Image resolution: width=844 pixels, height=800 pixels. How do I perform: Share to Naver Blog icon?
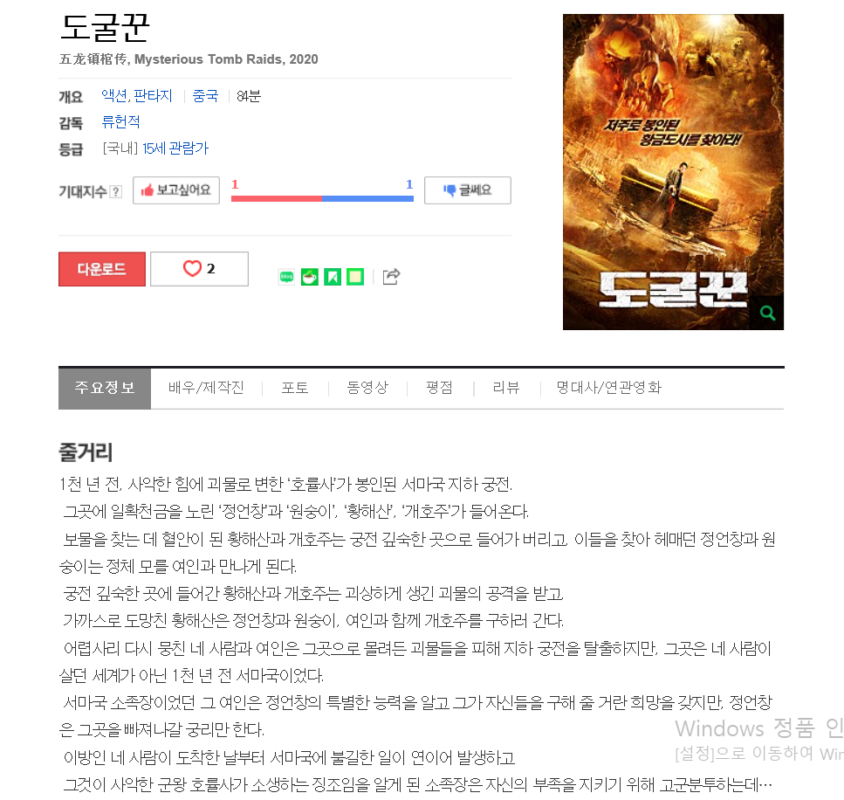coord(286,277)
